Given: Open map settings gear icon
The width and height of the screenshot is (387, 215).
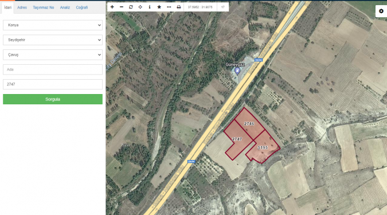Looking at the screenshot, I should click(381, 11).
